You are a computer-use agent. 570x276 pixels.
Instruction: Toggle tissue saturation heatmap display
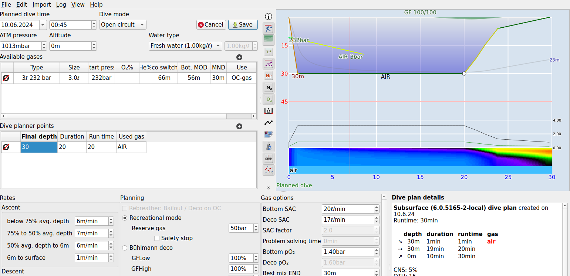269,170
